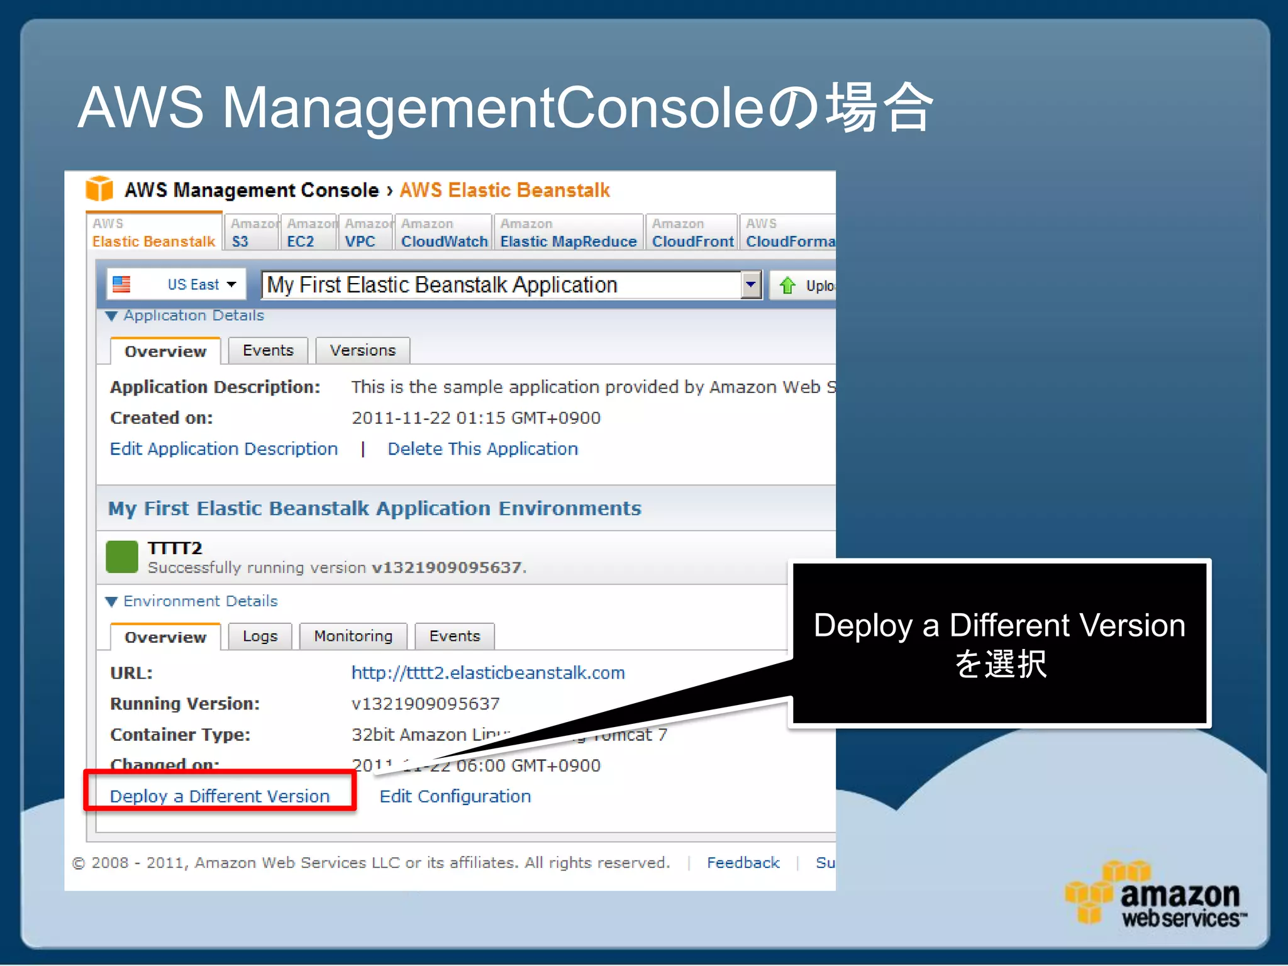Open the AWS CloudFormation service tab
Viewport: 1288px width, 966px height.
tap(788, 232)
